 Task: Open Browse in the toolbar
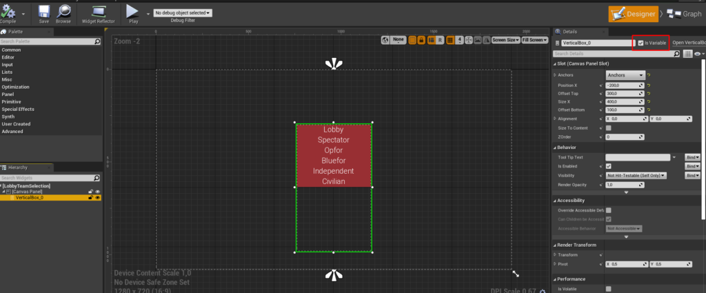[x=63, y=14]
